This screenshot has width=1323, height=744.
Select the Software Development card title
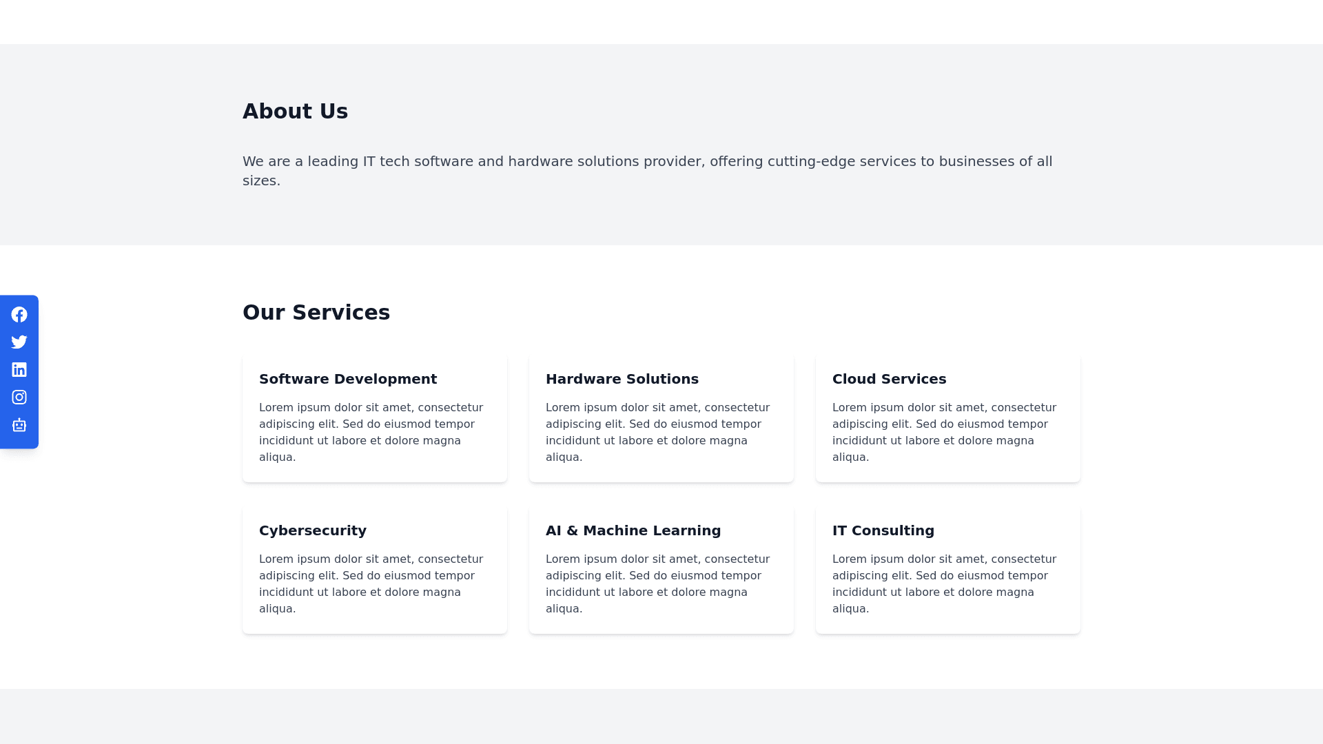point(348,379)
